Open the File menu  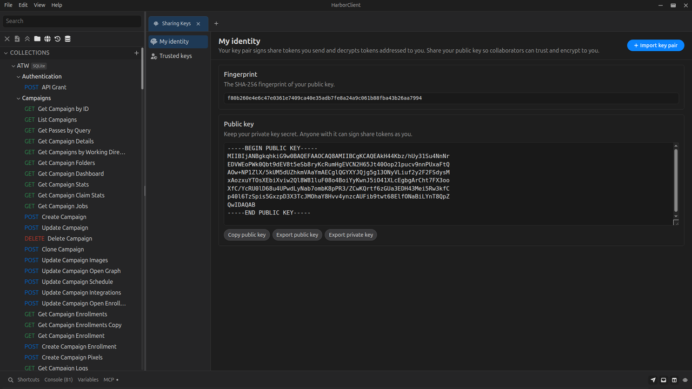[9, 5]
